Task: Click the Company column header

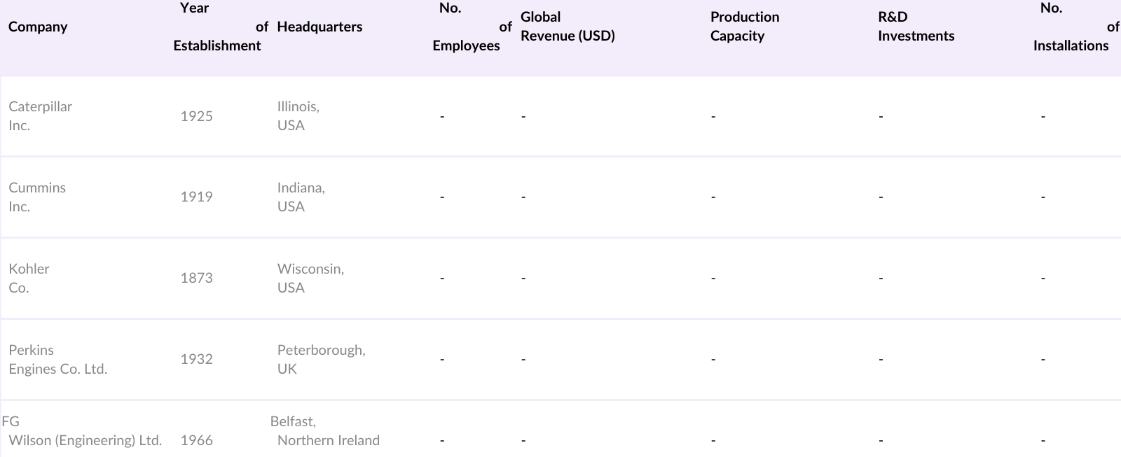Action: pyautogui.click(x=38, y=27)
